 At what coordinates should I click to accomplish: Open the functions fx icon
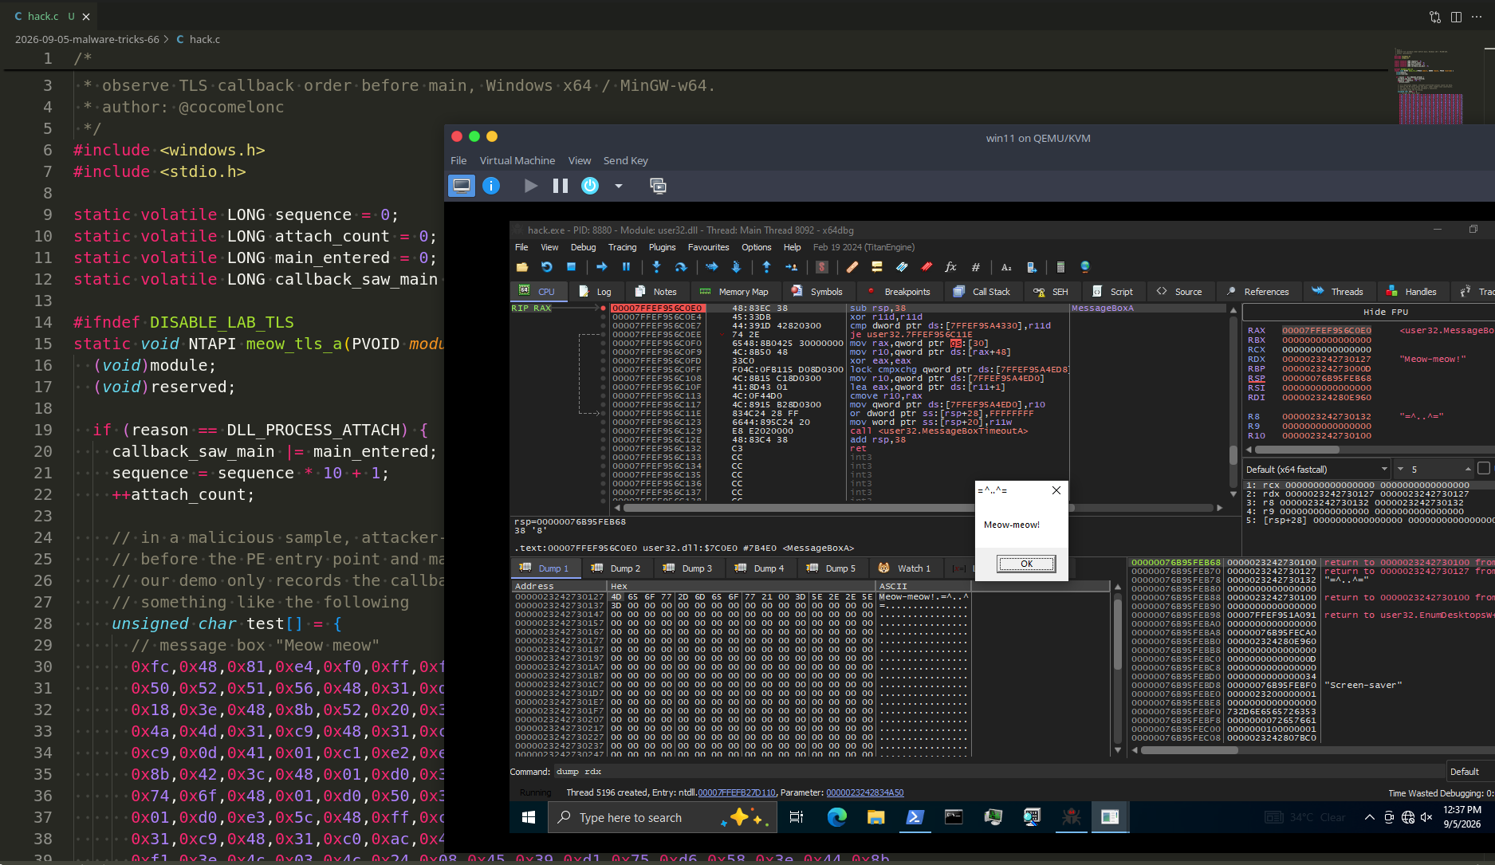(x=950, y=267)
